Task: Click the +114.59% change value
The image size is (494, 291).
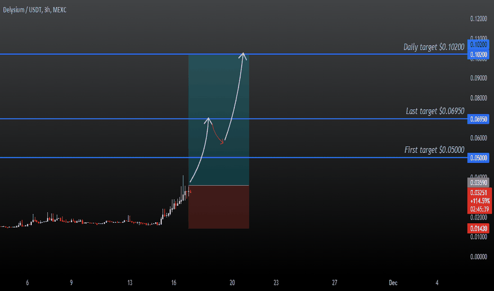Action: (480, 201)
